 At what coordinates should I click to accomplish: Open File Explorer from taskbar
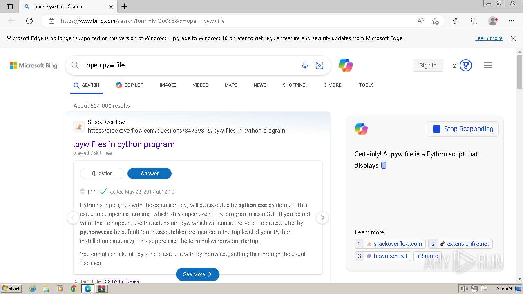tap(46, 289)
